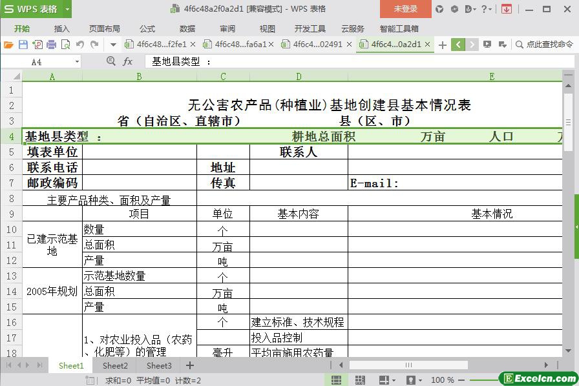Open the insert function fx button
Viewport: 579px width, 386px height.
(x=127, y=61)
